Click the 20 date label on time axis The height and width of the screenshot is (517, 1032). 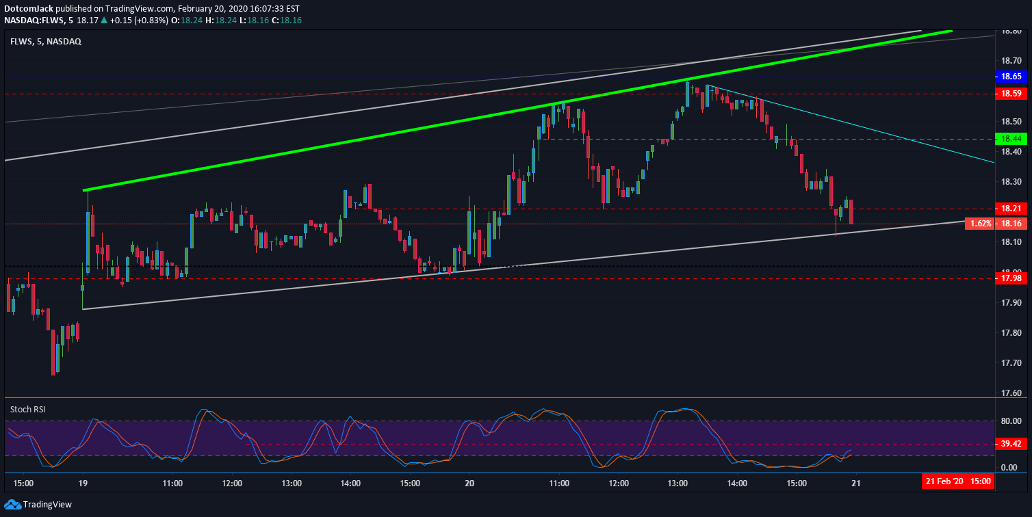470,482
